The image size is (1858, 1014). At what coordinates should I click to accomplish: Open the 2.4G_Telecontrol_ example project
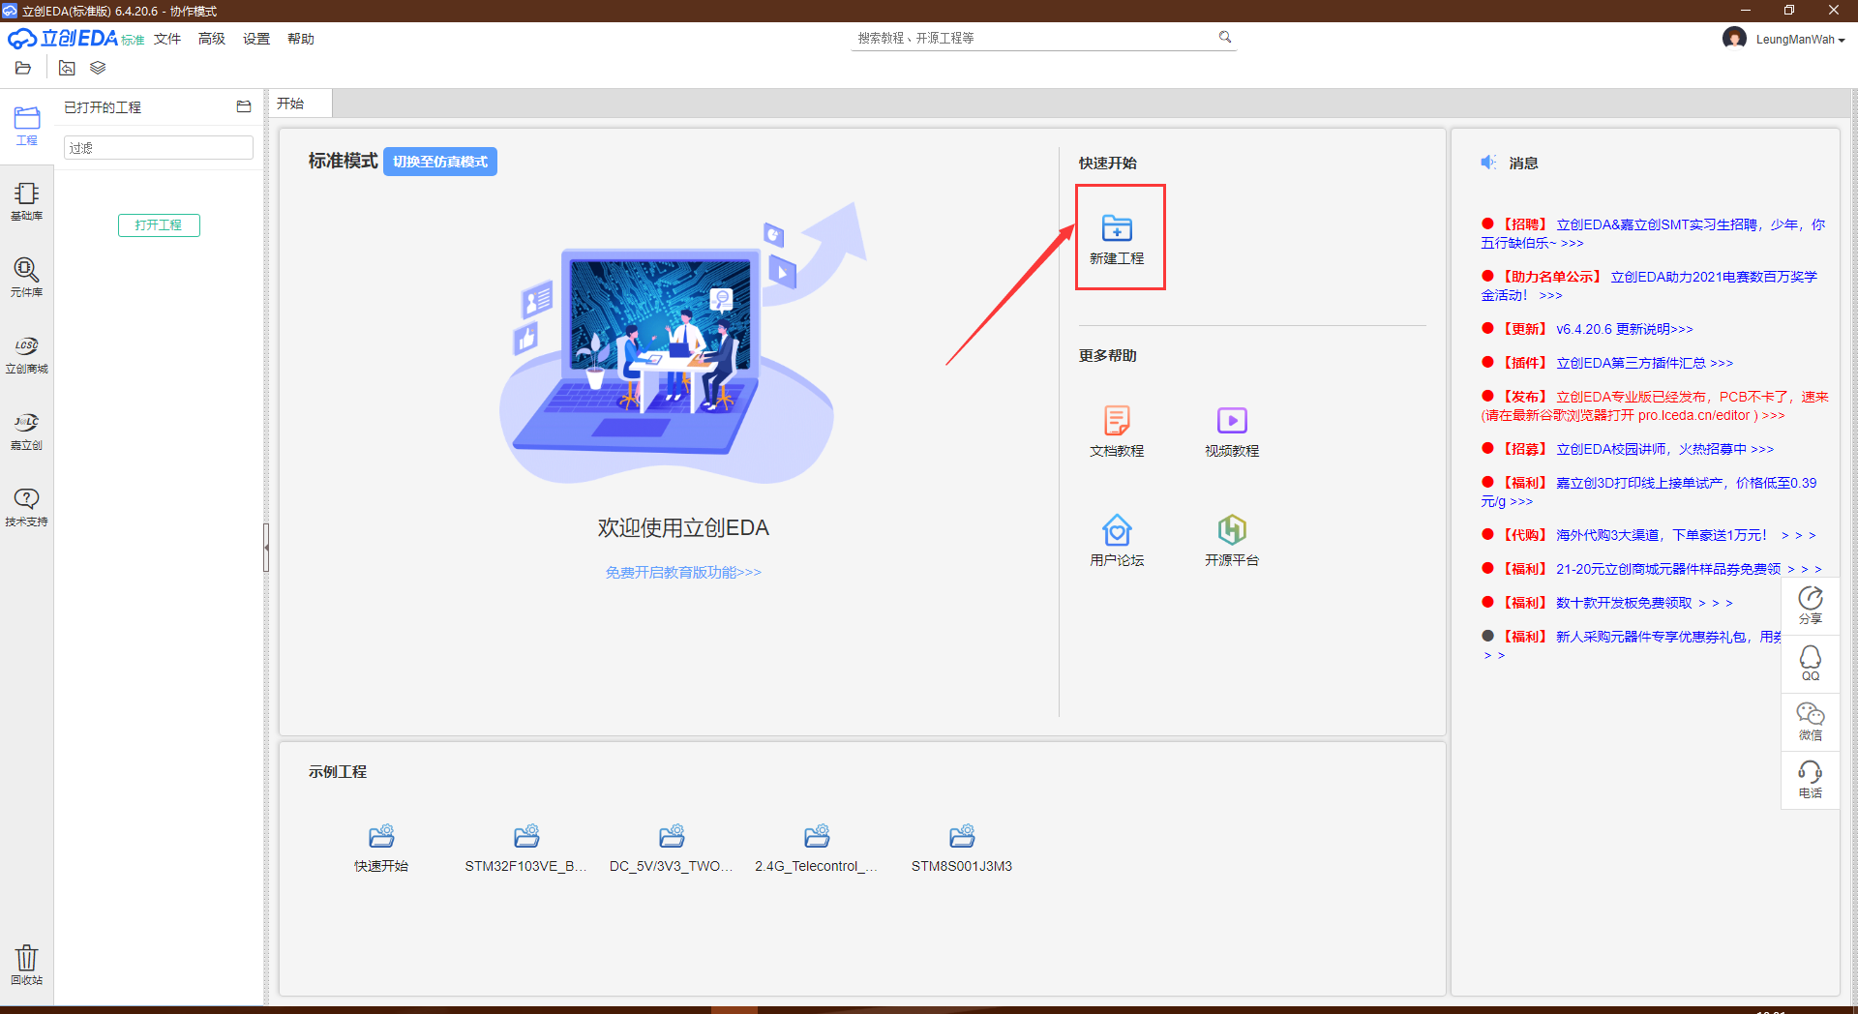pyautogui.click(x=817, y=849)
